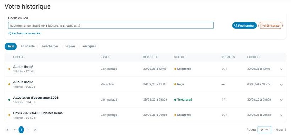Click the 1 fichier · 809,0 o text
This screenshot has height=135, width=291.
pyautogui.click(x=24, y=87)
